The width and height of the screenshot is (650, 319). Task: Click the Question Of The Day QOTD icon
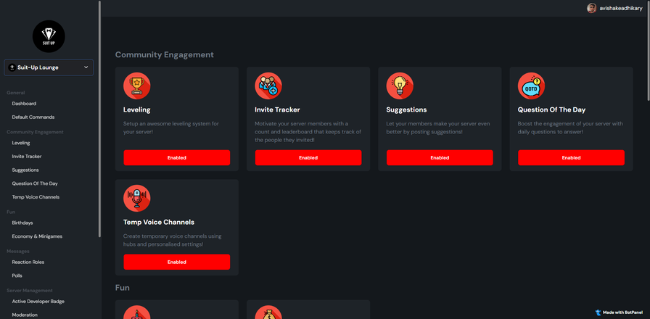pyautogui.click(x=531, y=86)
